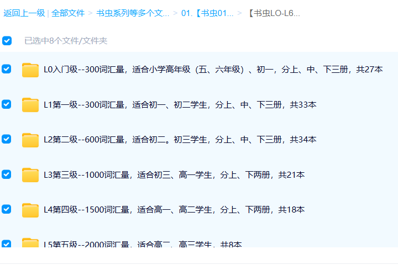
Task: Open folder name L0入门级--300词汇量
Action: click(213, 70)
